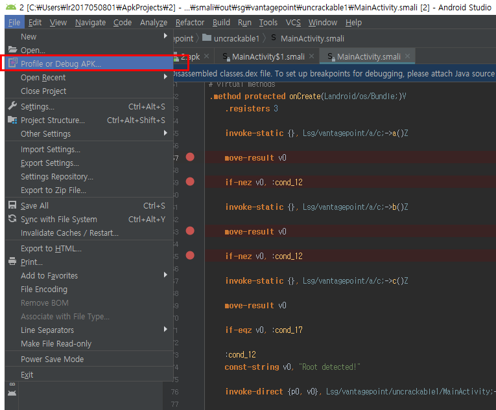
Task: Switch to the MainActivity$1.smali tab
Action: tap(268, 56)
